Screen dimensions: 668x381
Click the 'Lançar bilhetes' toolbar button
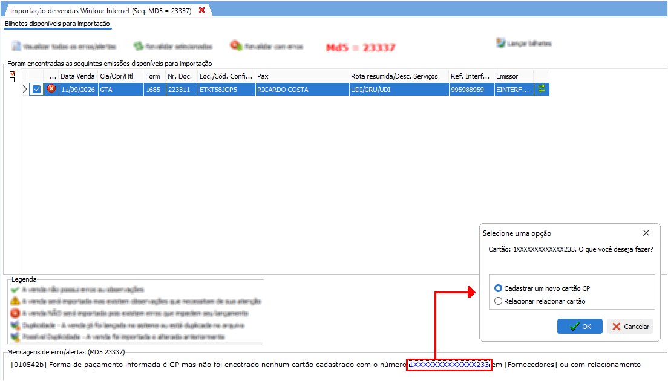[523, 44]
